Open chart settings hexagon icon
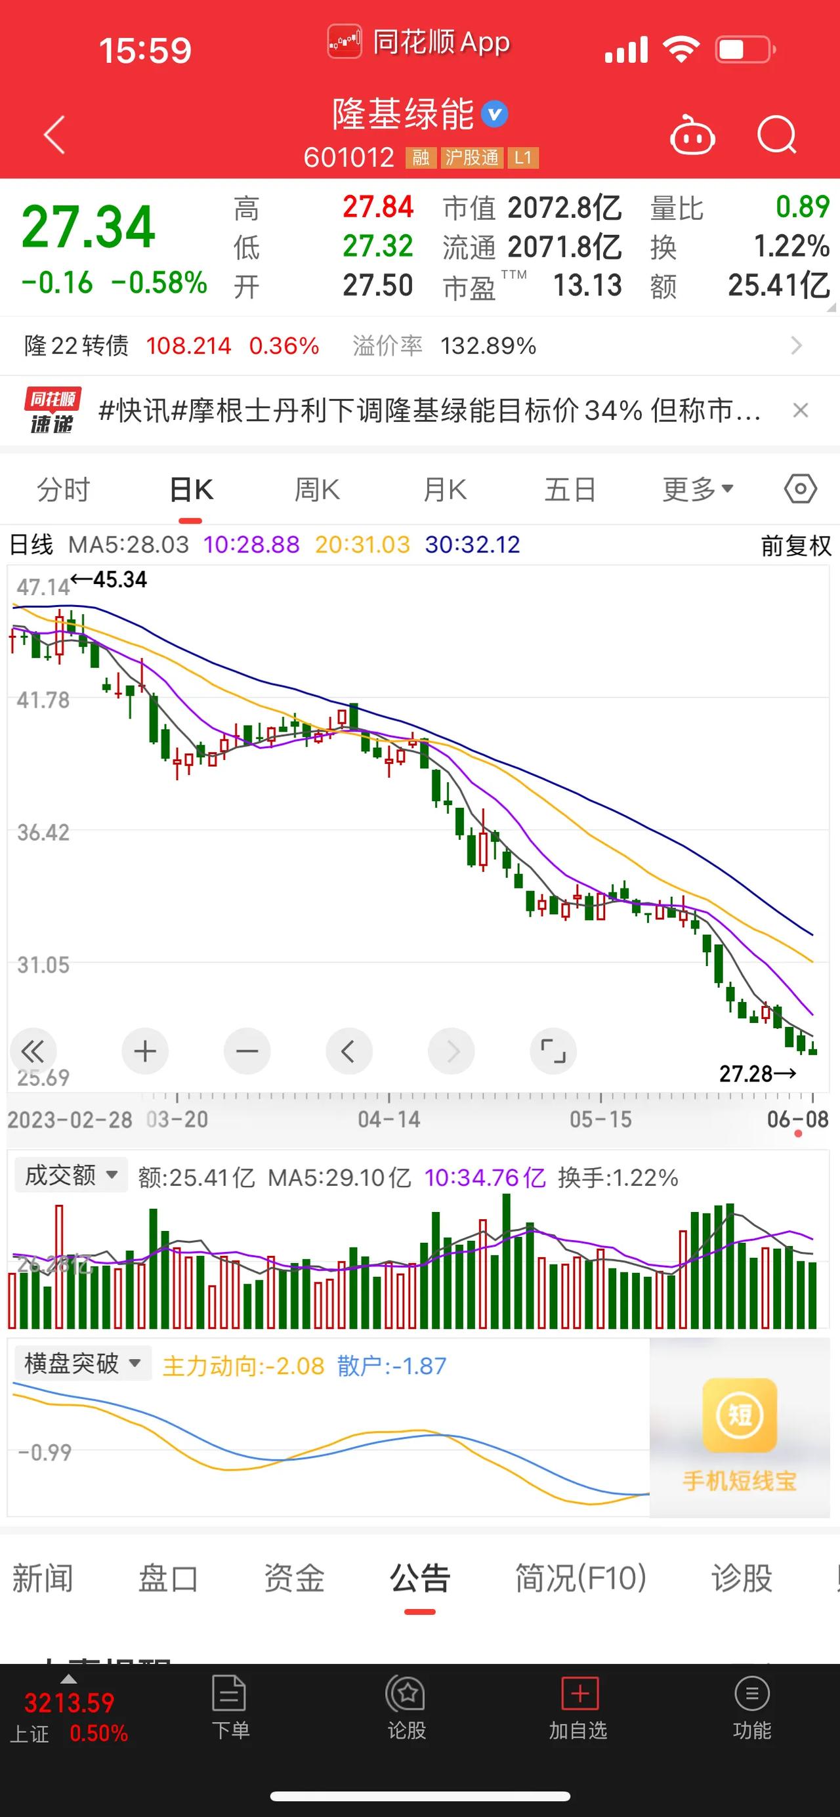This screenshot has width=840, height=1817. pyautogui.click(x=801, y=489)
